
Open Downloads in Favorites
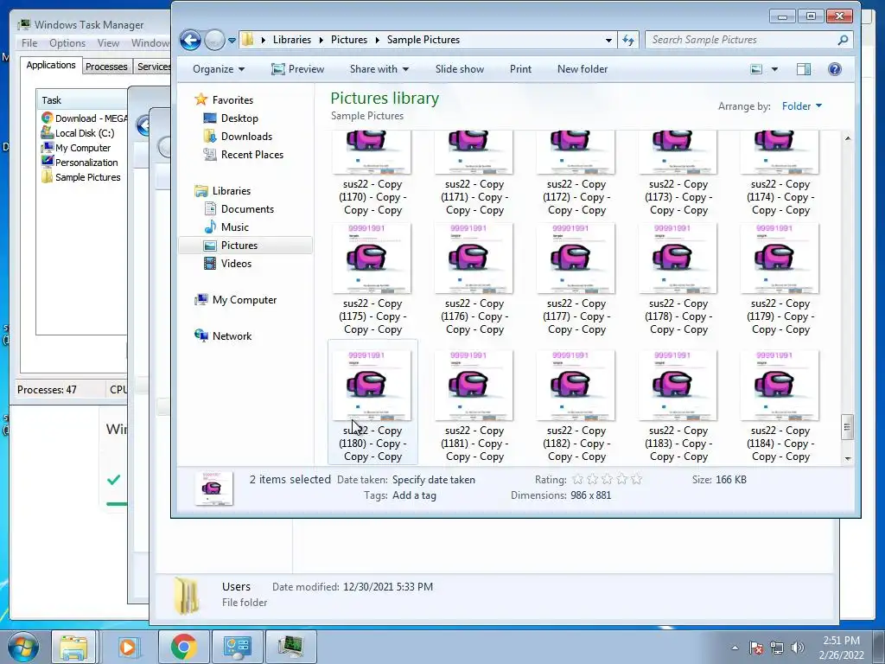pos(246,136)
